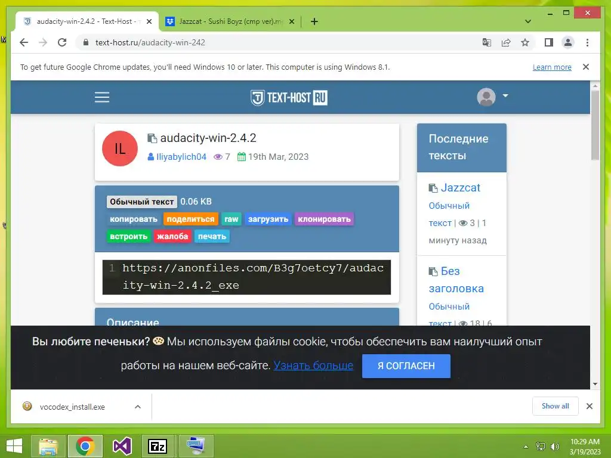Accept cookies with Я СОГЛАСЕН
The image size is (611, 458).
(x=406, y=366)
